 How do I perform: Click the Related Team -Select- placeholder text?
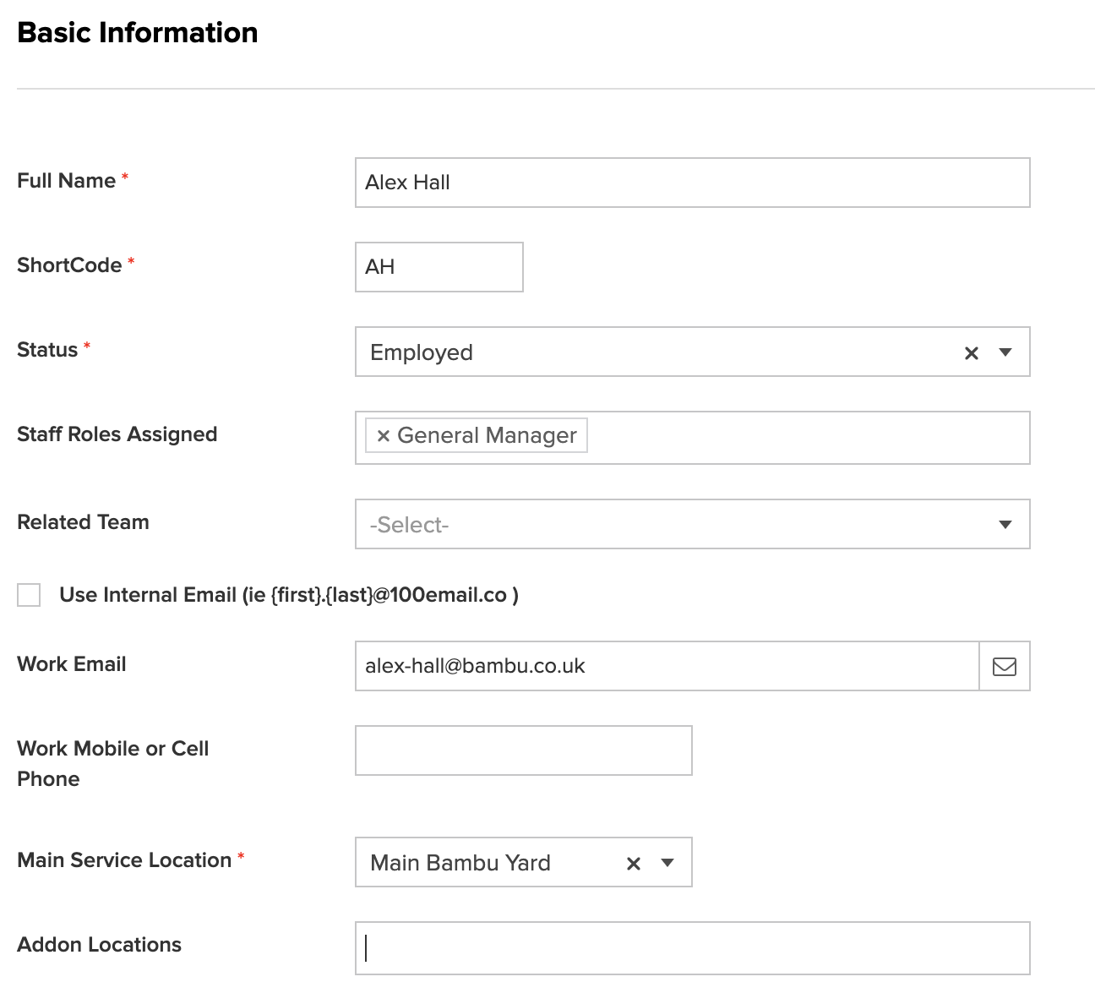(409, 525)
